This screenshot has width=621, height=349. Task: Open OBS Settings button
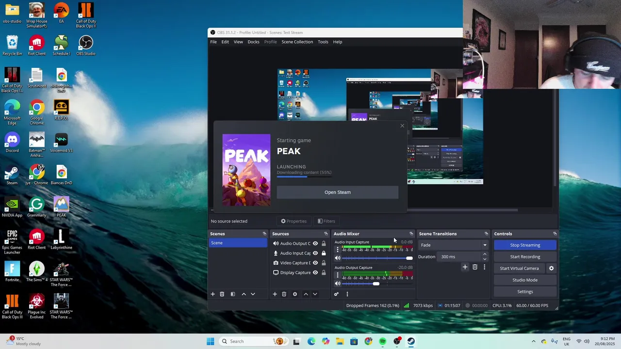[x=525, y=292]
